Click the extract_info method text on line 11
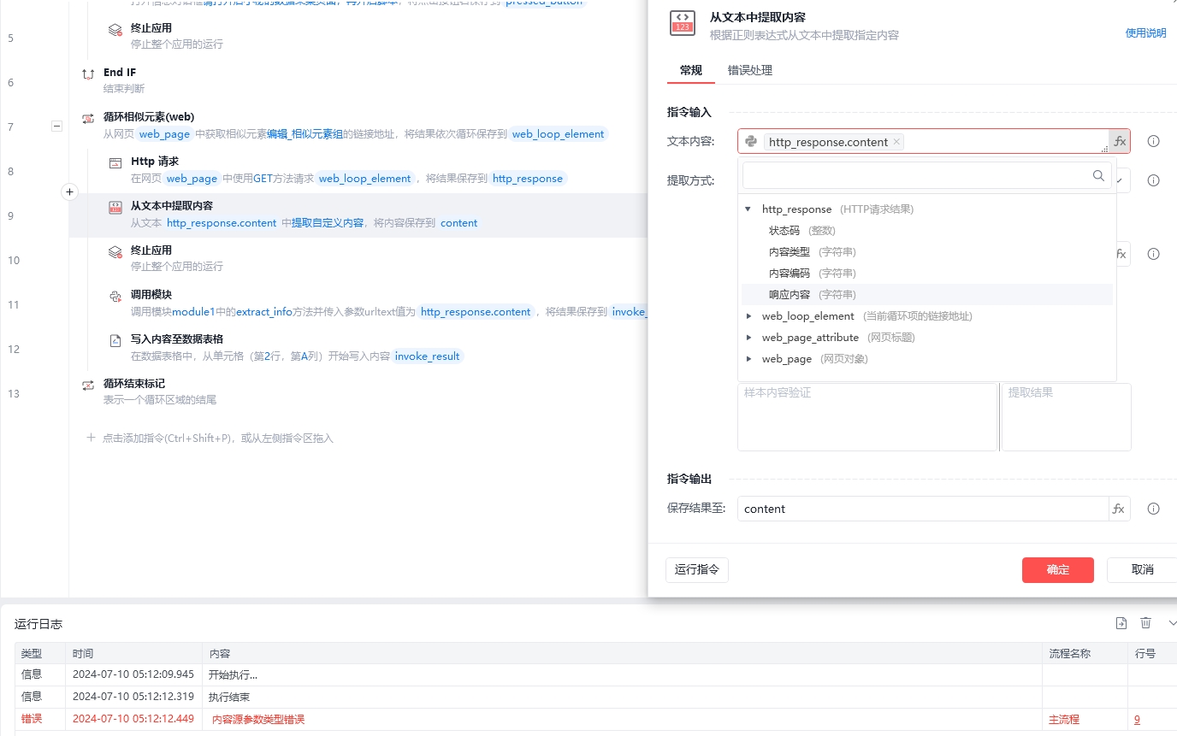 click(x=263, y=312)
